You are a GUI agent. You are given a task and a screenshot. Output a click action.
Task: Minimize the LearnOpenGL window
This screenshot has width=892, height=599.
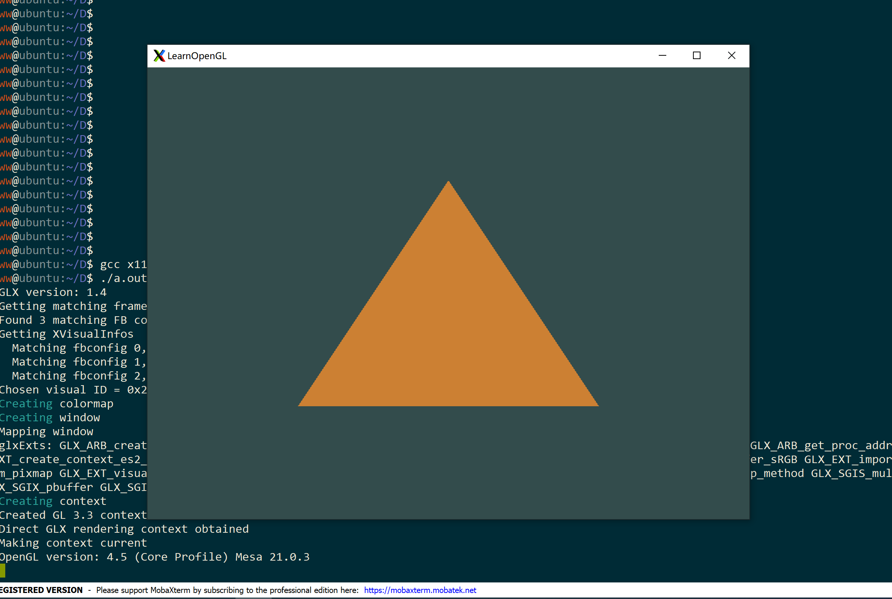tap(662, 56)
